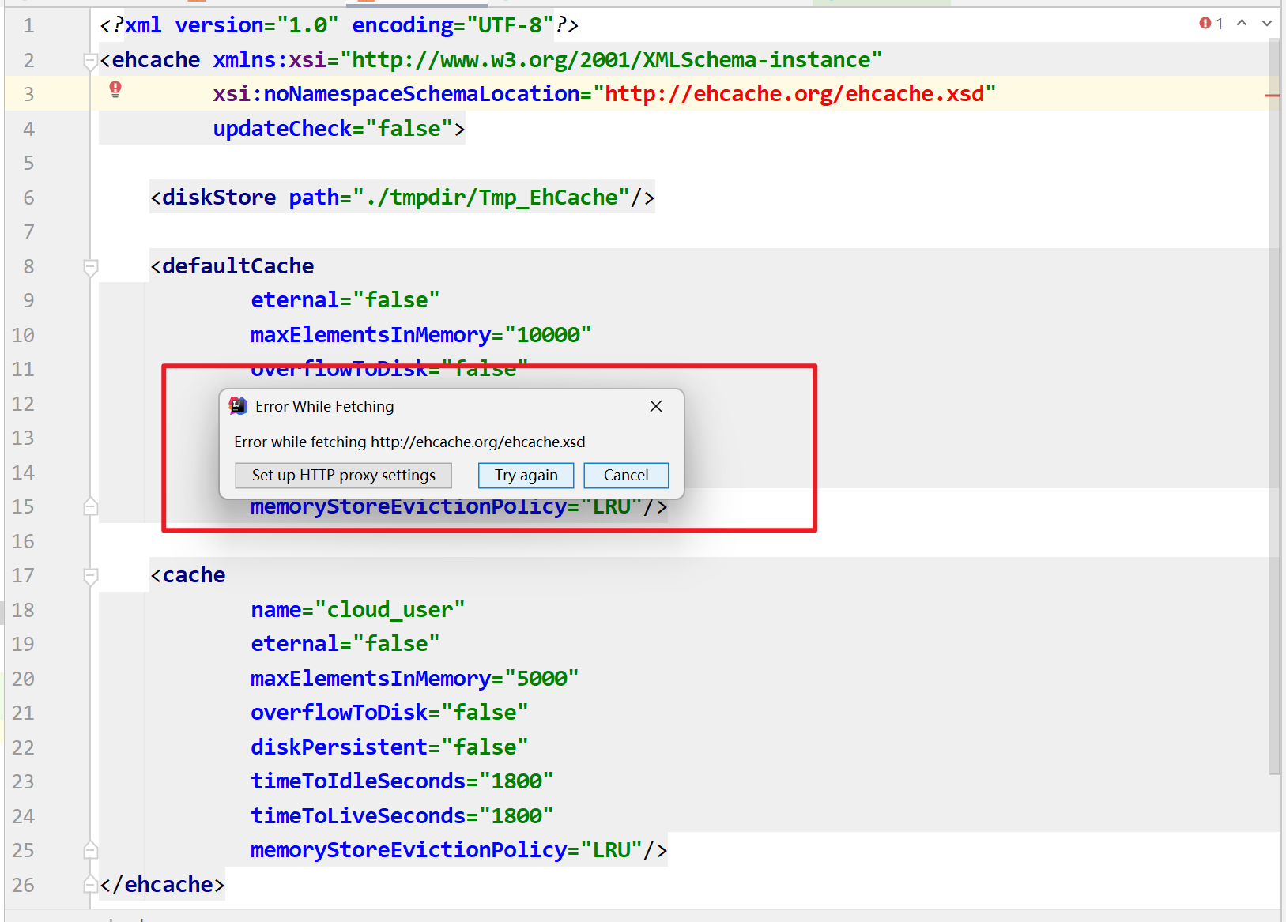Click the Set up HTTP proxy settings button
1286x922 pixels.
click(343, 475)
